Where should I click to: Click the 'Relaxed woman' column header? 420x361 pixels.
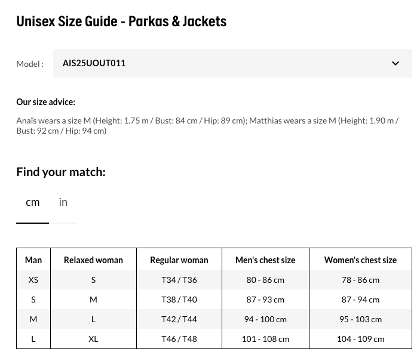[x=93, y=260]
